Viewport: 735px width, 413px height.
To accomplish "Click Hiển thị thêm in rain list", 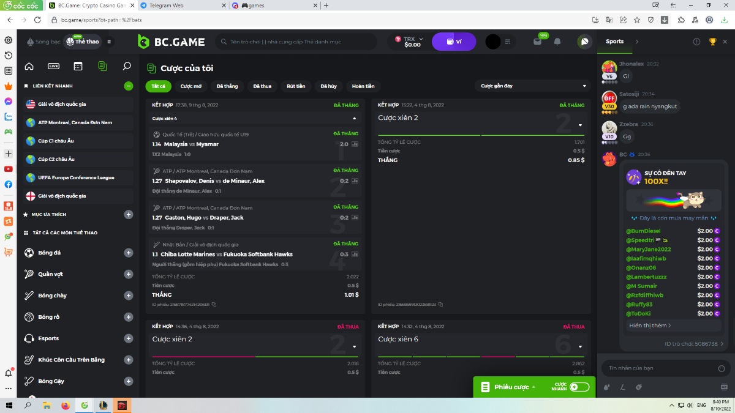I will 649,326.
